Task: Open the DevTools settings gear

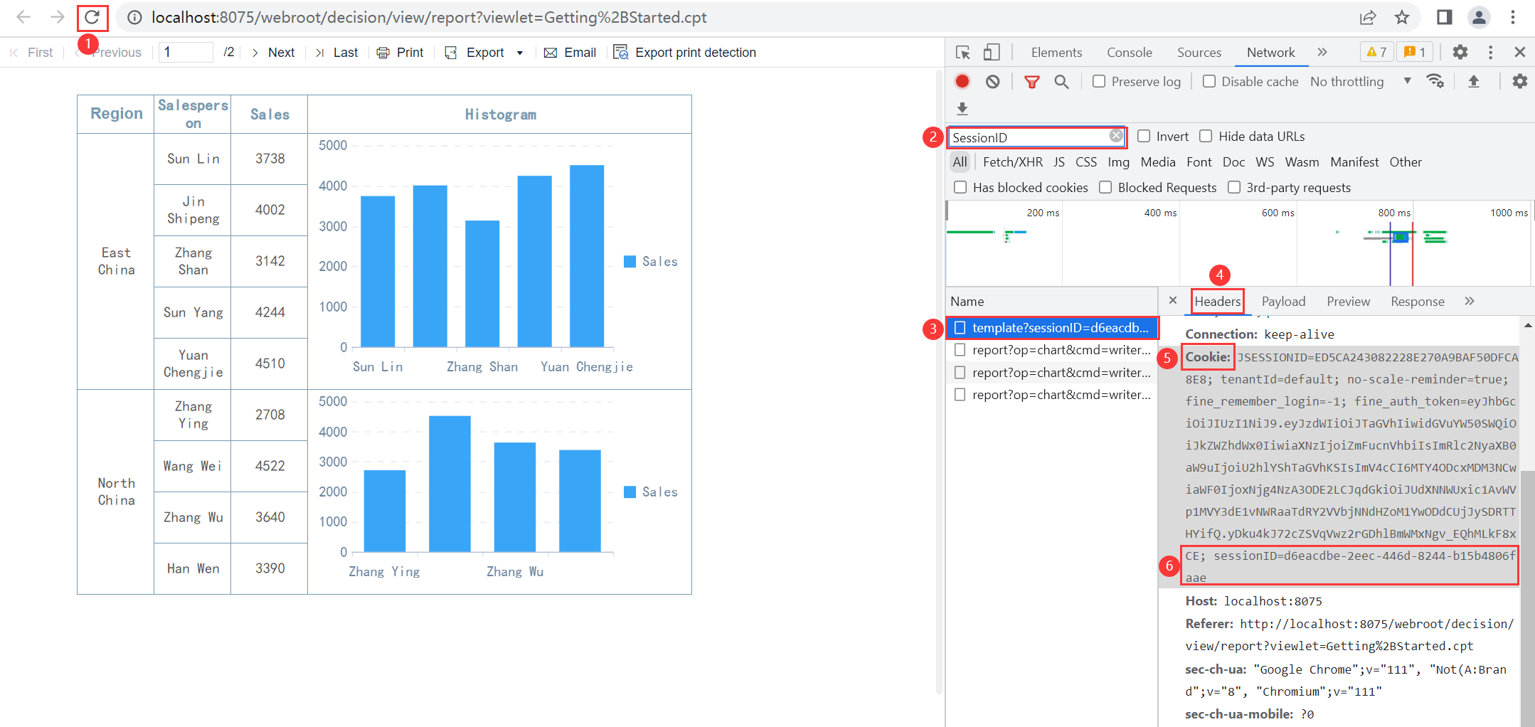Action: point(1460,52)
